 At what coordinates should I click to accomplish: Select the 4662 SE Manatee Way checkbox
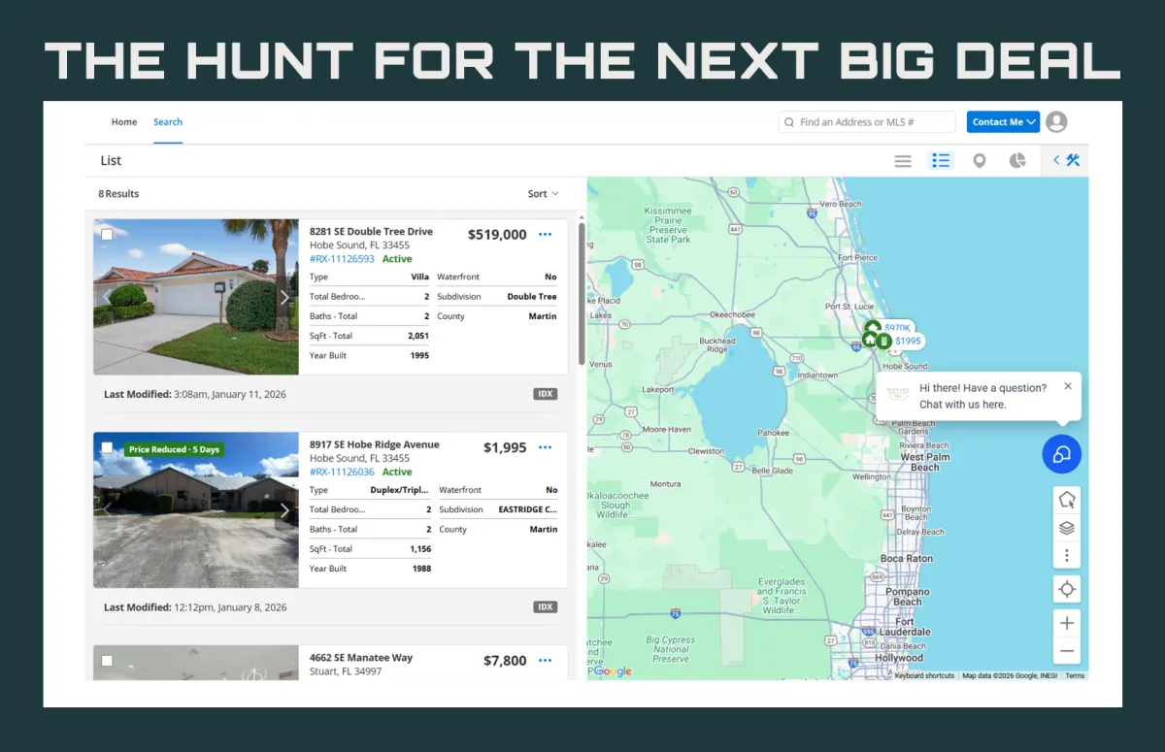[107, 661]
